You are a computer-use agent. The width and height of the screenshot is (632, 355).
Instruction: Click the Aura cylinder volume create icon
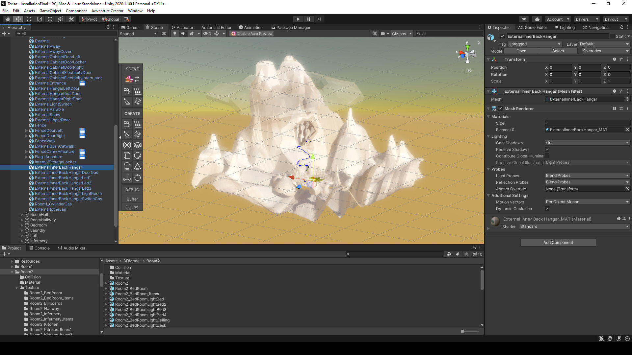pos(127,166)
